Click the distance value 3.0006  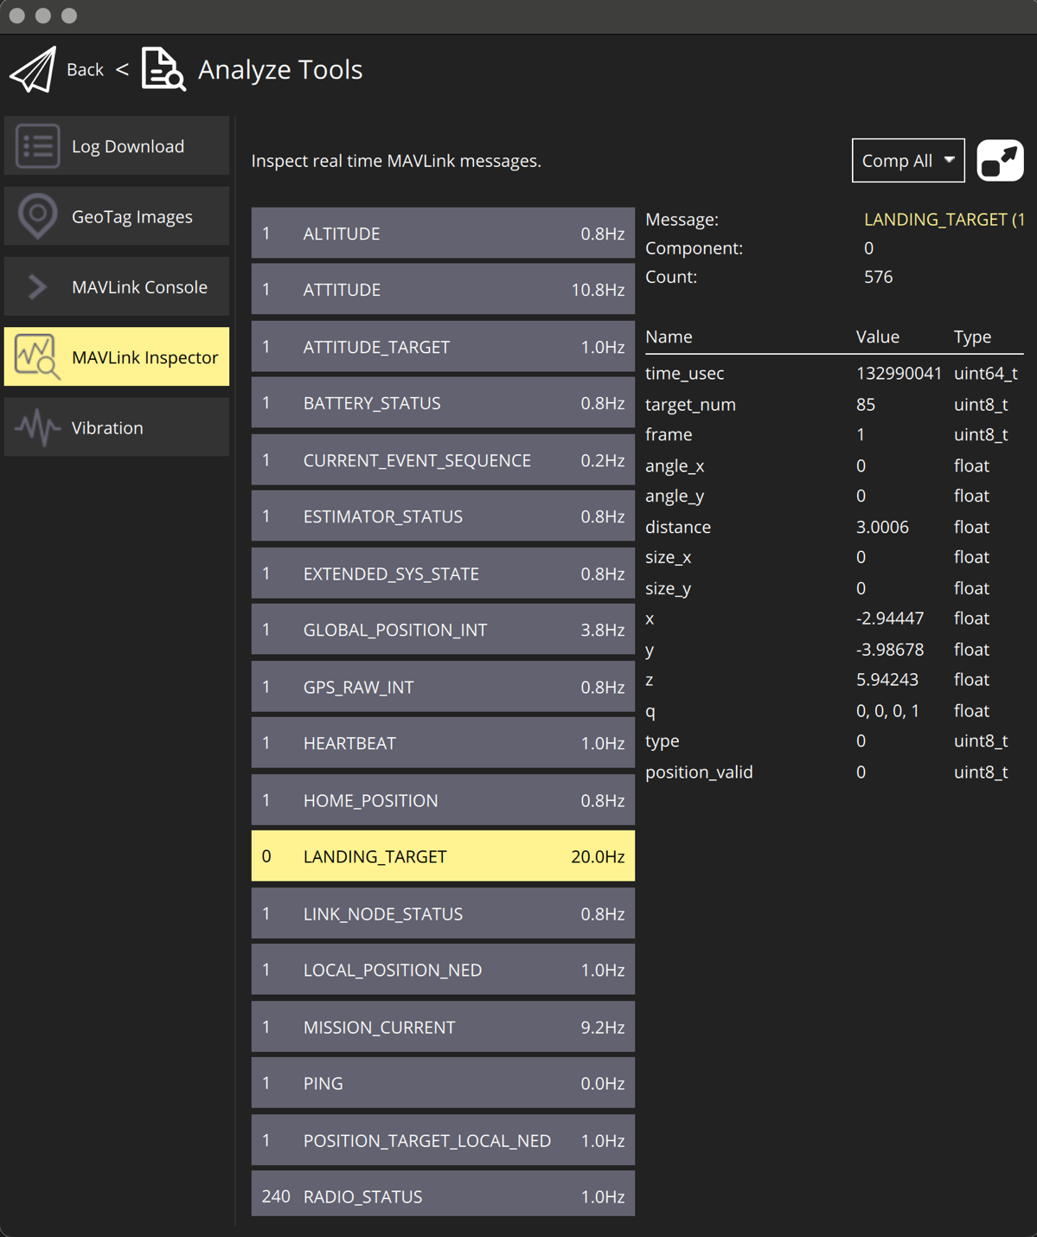coord(882,527)
